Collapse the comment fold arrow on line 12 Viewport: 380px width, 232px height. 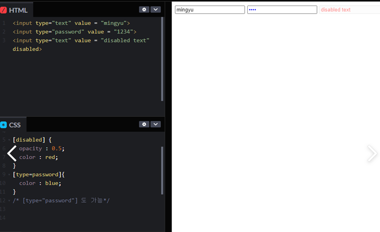[9, 201]
